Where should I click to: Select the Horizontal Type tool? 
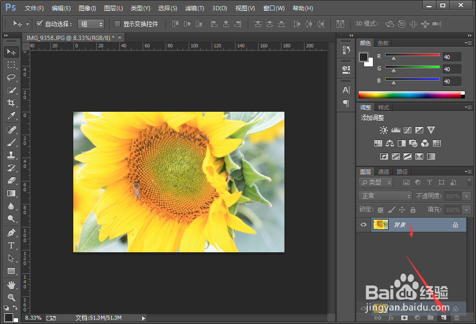coord(11,245)
